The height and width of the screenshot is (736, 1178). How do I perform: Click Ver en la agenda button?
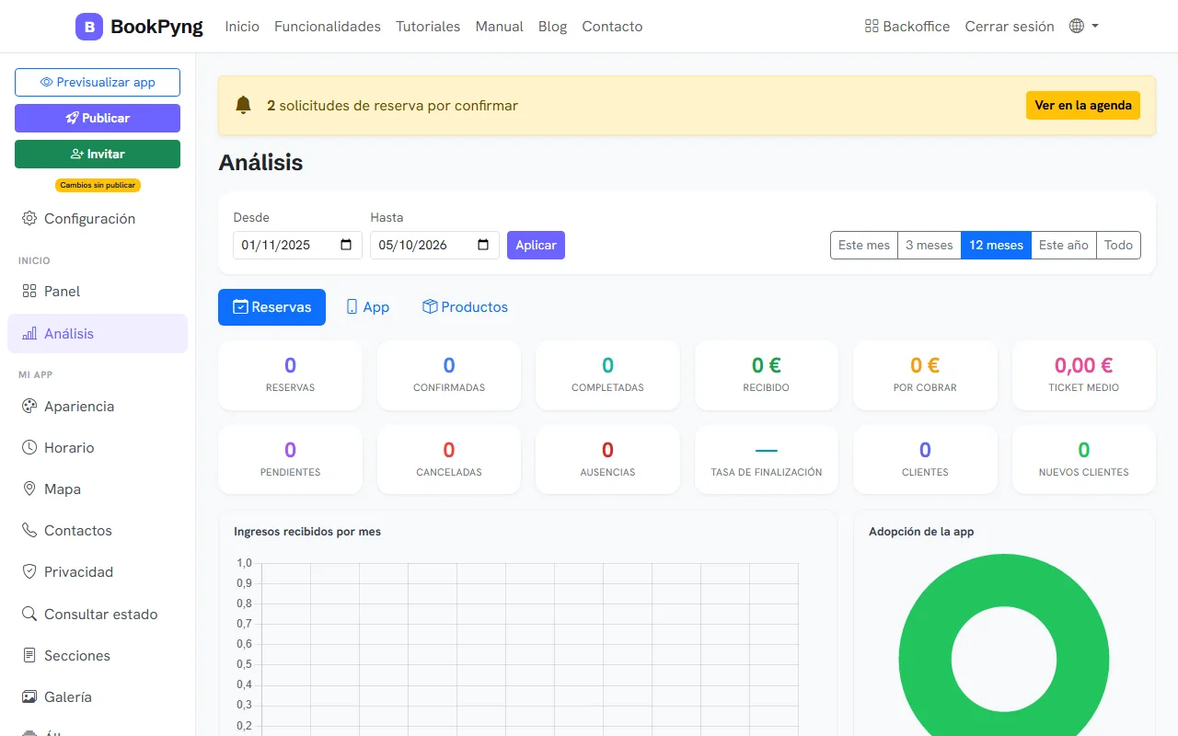1083,105
